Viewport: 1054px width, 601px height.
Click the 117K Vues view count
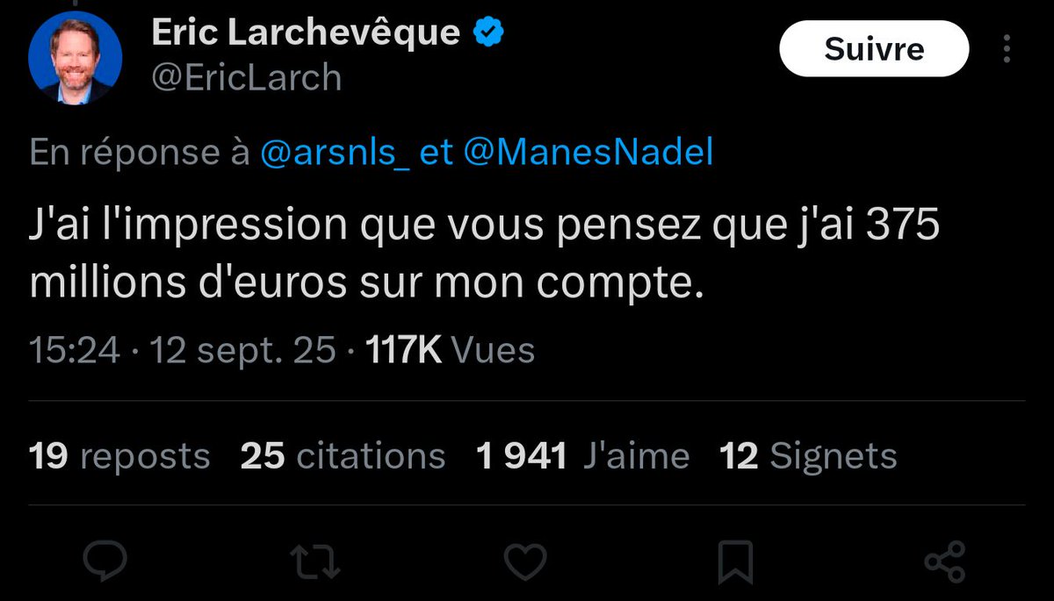click(450, 351)
